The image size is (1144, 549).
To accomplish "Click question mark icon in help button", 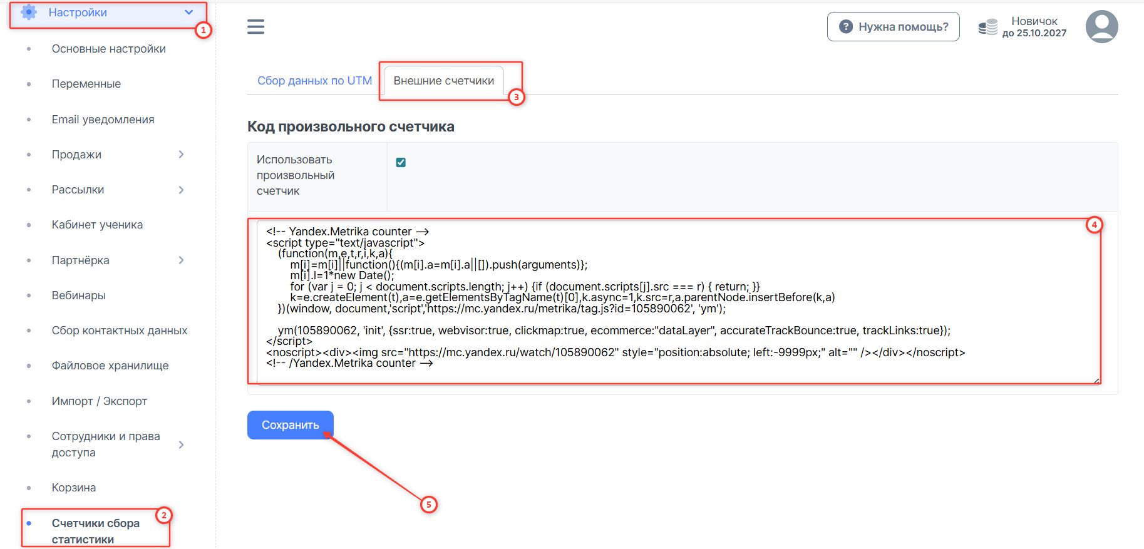I will (x=846, y=27).
